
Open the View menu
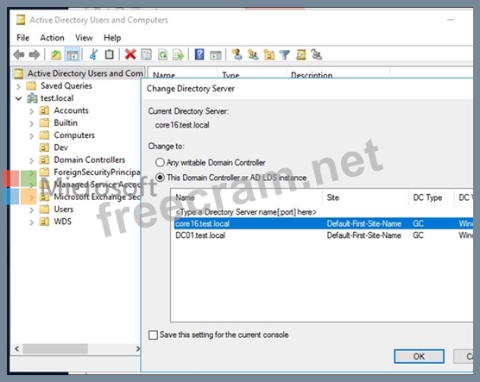pos(84,38)
